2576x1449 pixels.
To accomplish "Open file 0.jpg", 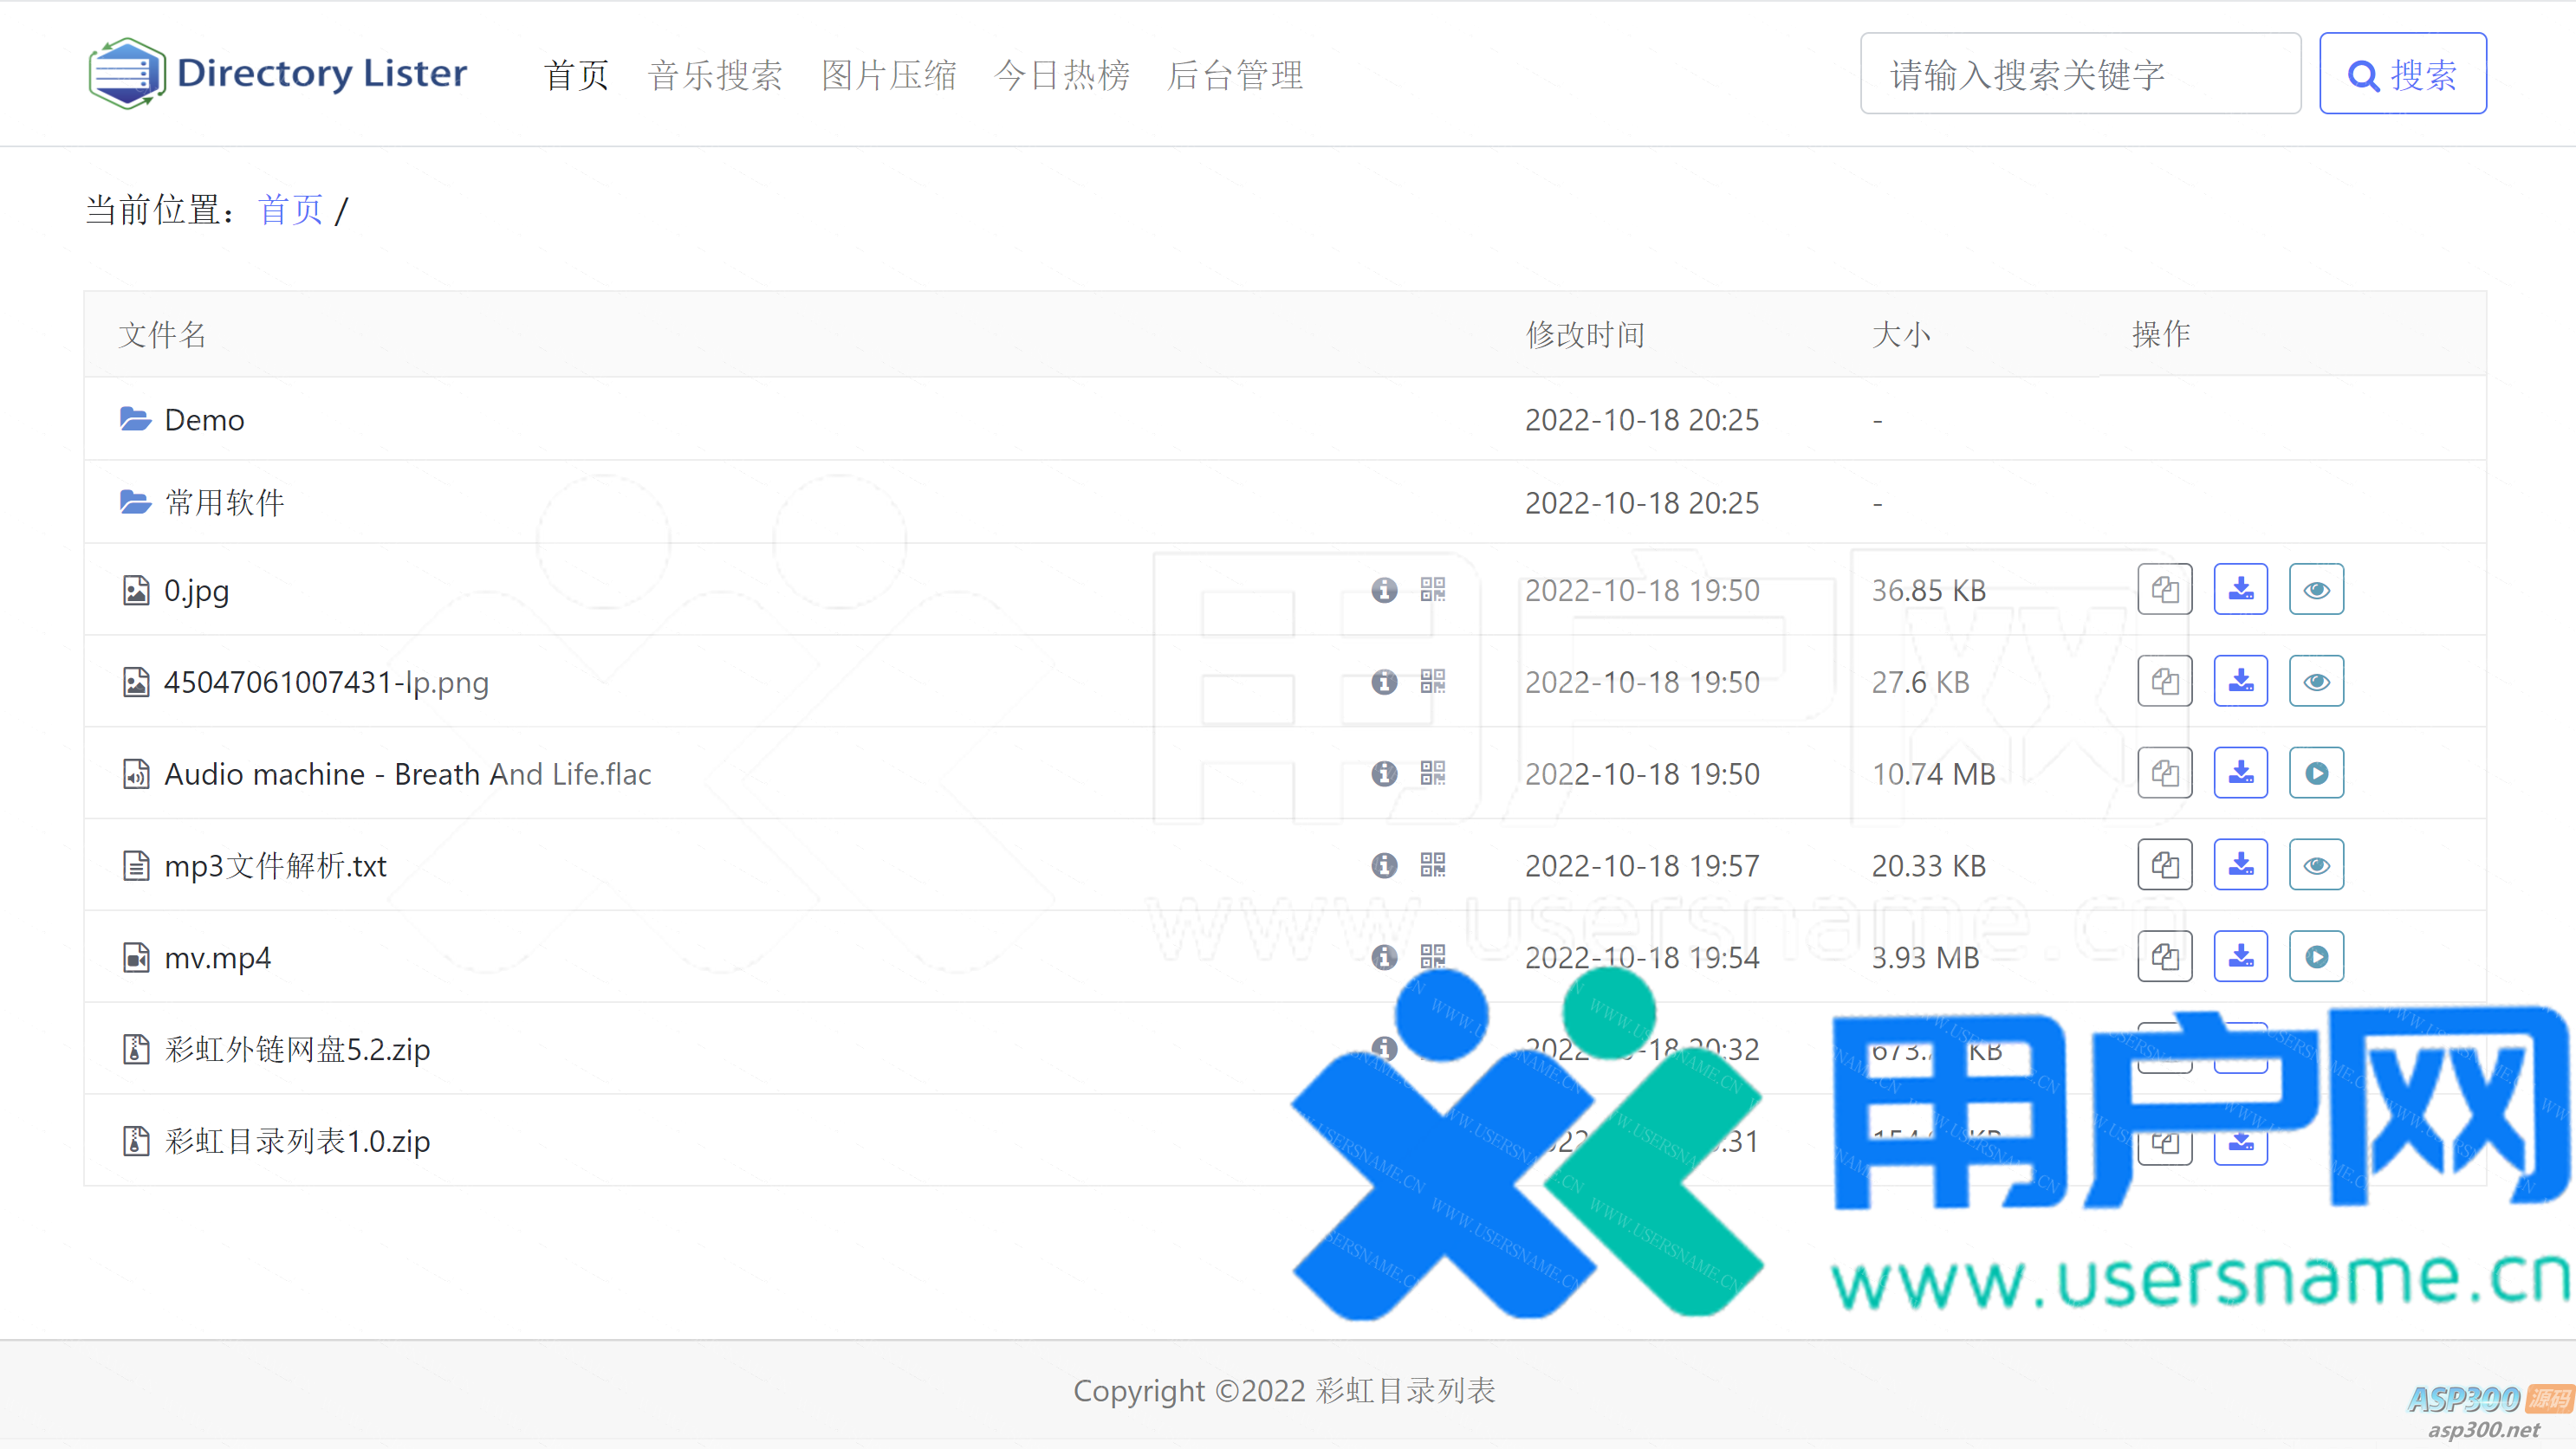I will click(x=197, y=591).
